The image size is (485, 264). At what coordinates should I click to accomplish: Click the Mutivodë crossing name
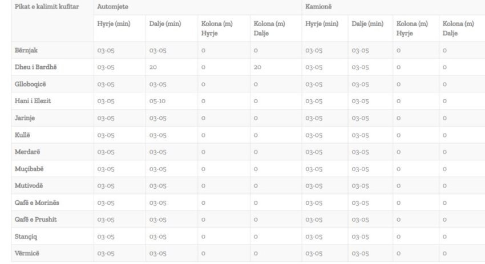coord(29,186)
